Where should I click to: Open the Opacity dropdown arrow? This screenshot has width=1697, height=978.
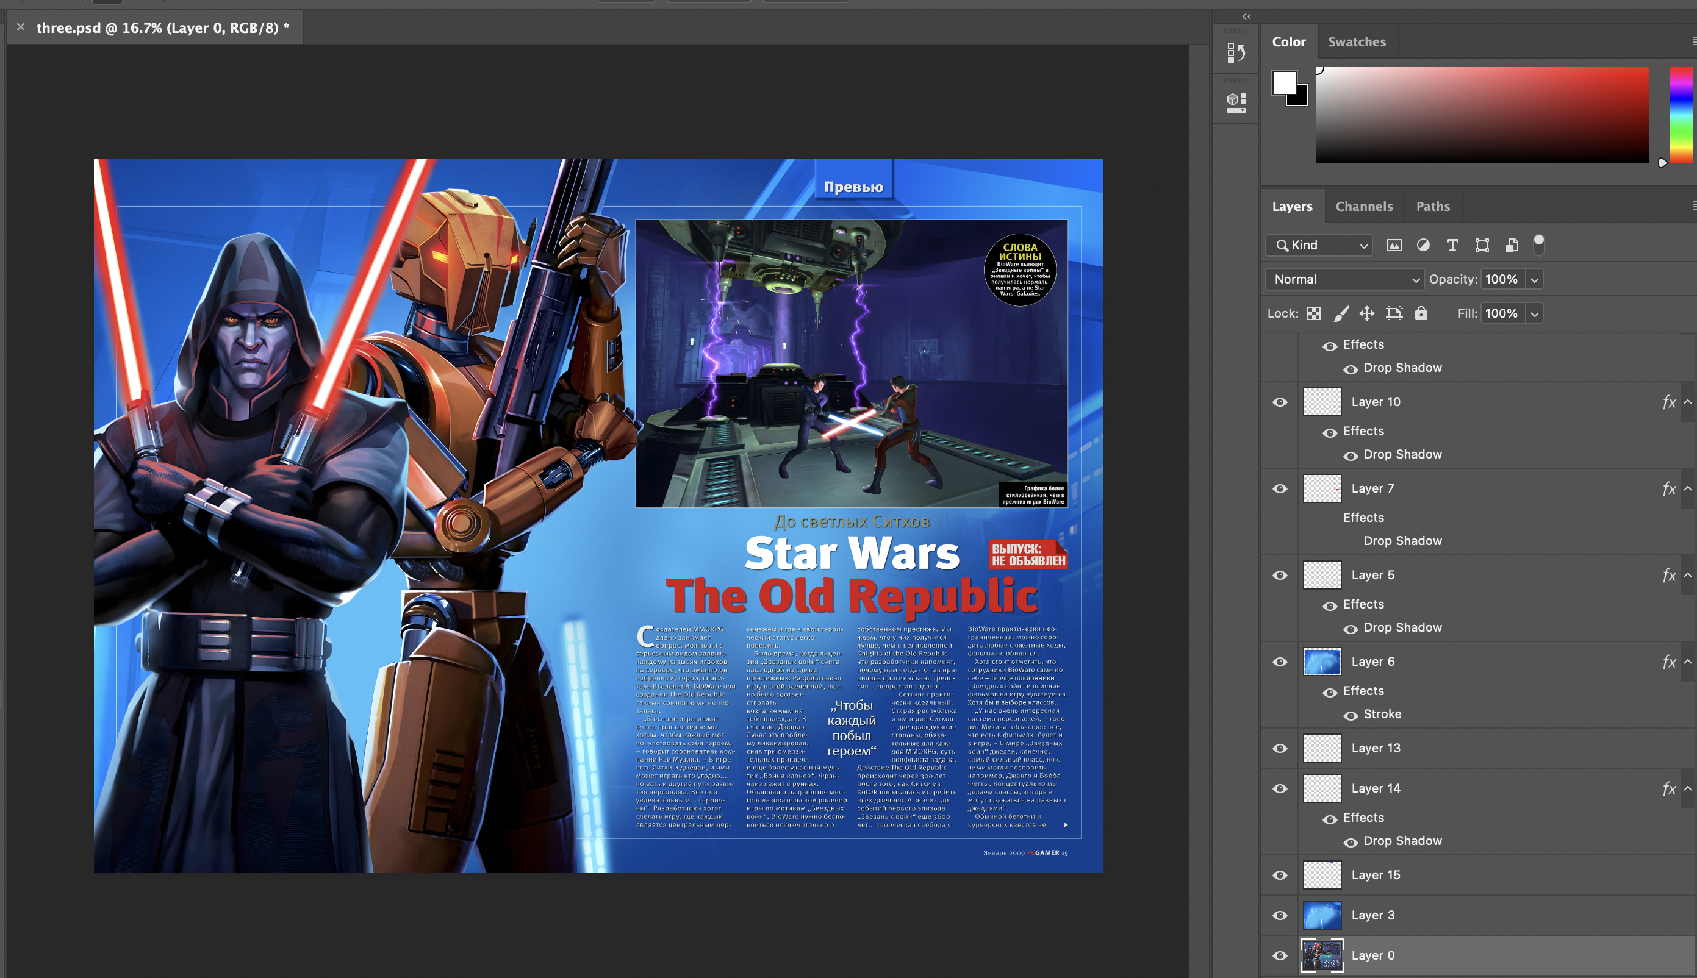pyautogui.click(x=1534, y=279)
